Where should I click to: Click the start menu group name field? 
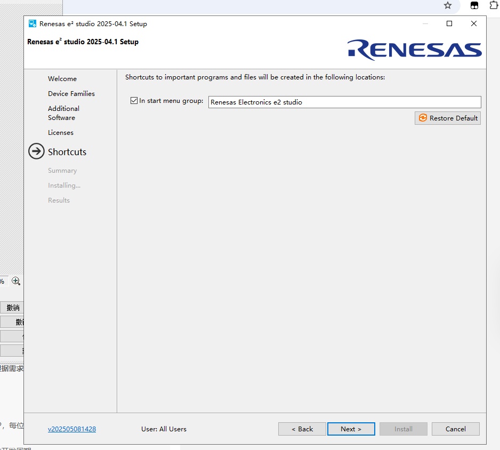344,102
